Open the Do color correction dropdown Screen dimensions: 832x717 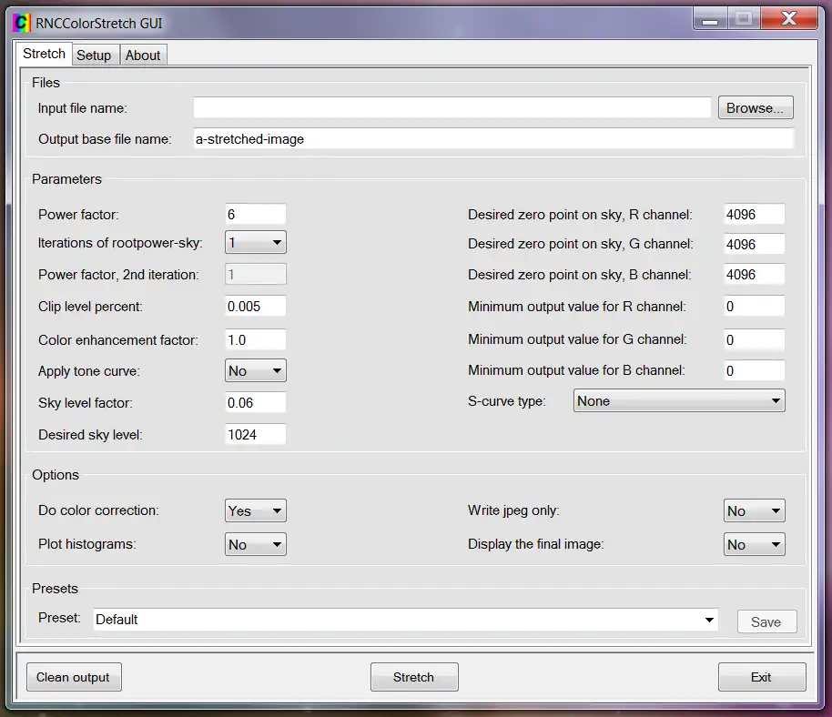coord(255,510)
